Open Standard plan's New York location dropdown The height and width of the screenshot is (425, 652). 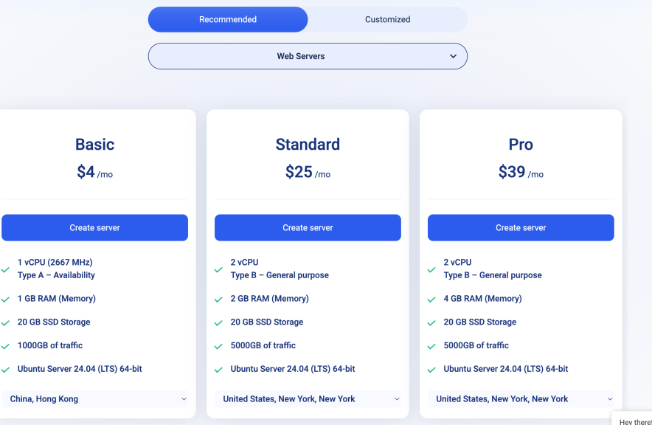[x=308, y=399]
